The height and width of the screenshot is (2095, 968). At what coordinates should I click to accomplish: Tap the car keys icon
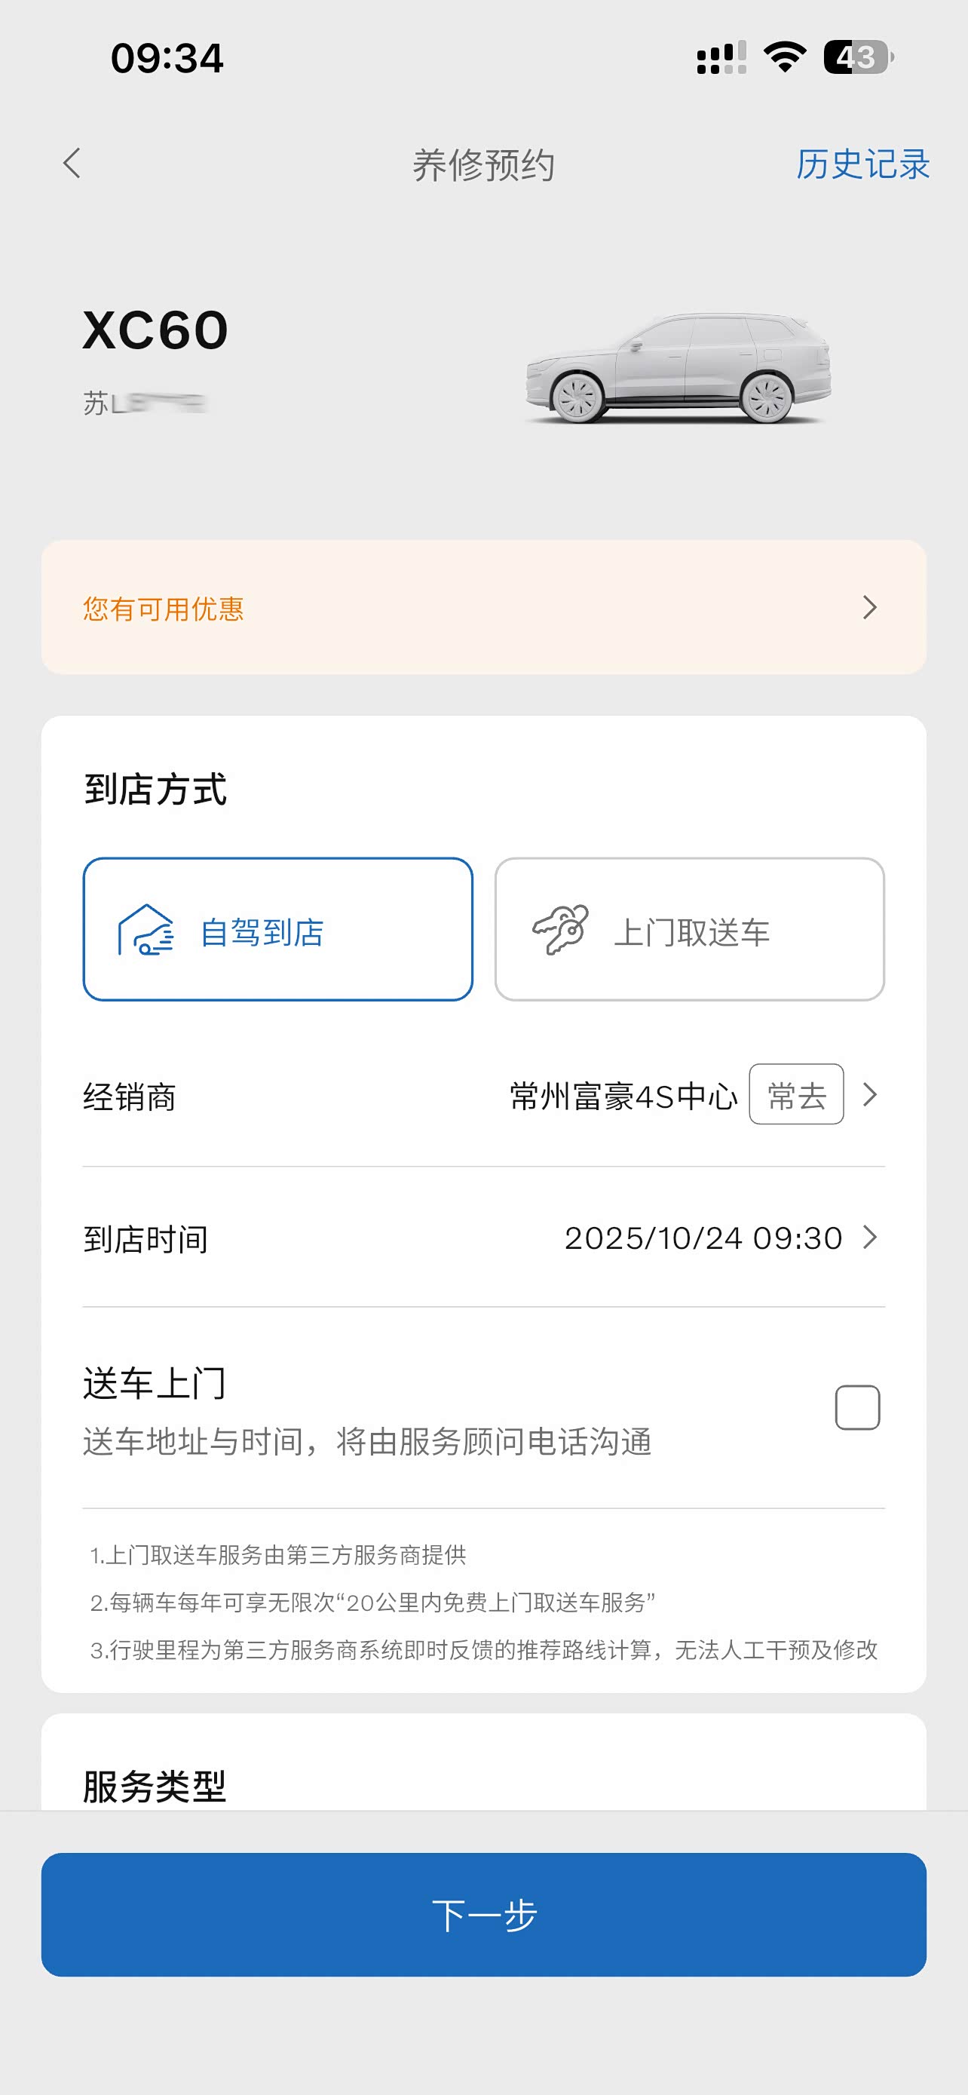pyautogui.click(x=560, y=930)
